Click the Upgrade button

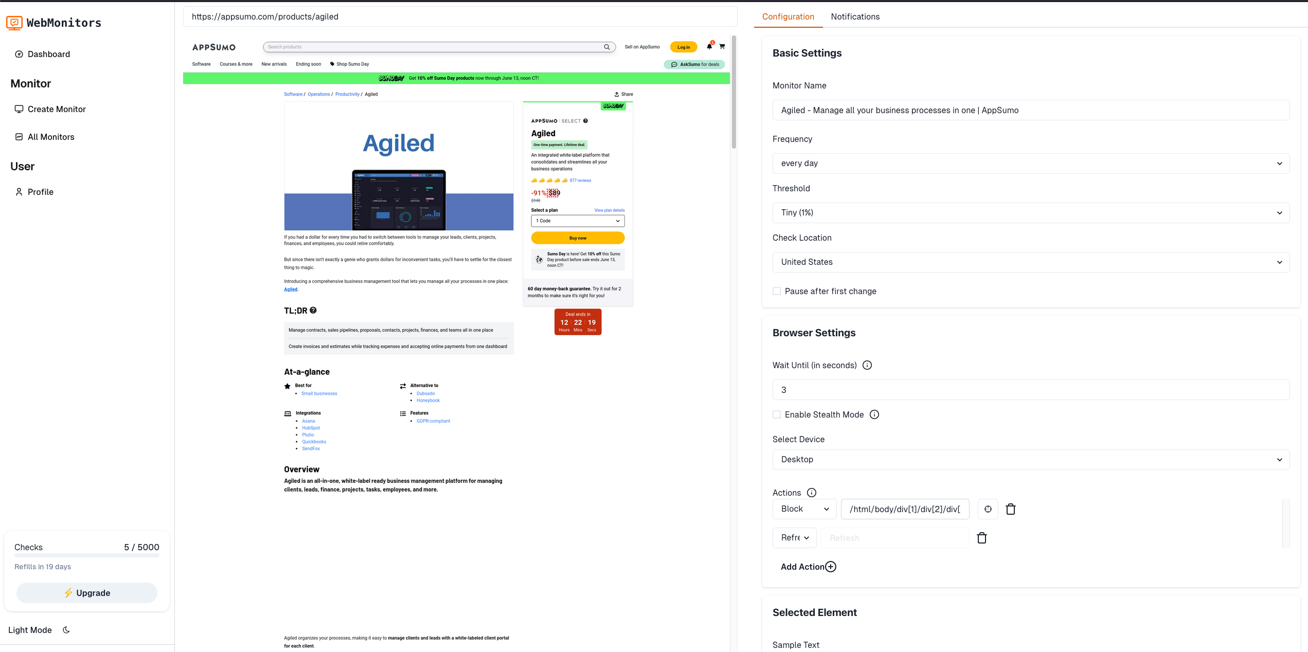(87, 593)
